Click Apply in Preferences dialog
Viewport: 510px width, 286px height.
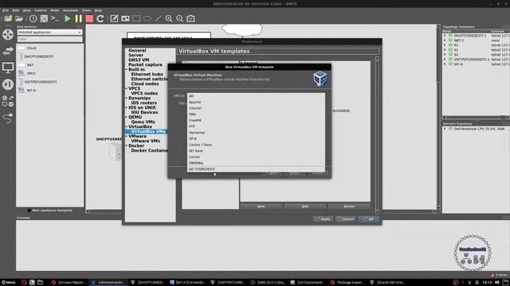pos(323,219)
